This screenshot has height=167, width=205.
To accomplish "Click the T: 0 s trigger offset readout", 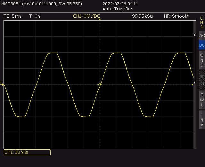I will click(35, 16).
